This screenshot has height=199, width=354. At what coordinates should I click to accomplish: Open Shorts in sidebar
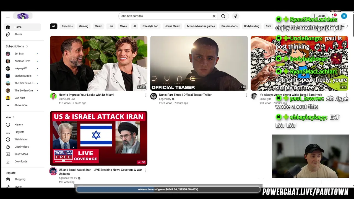23,34
